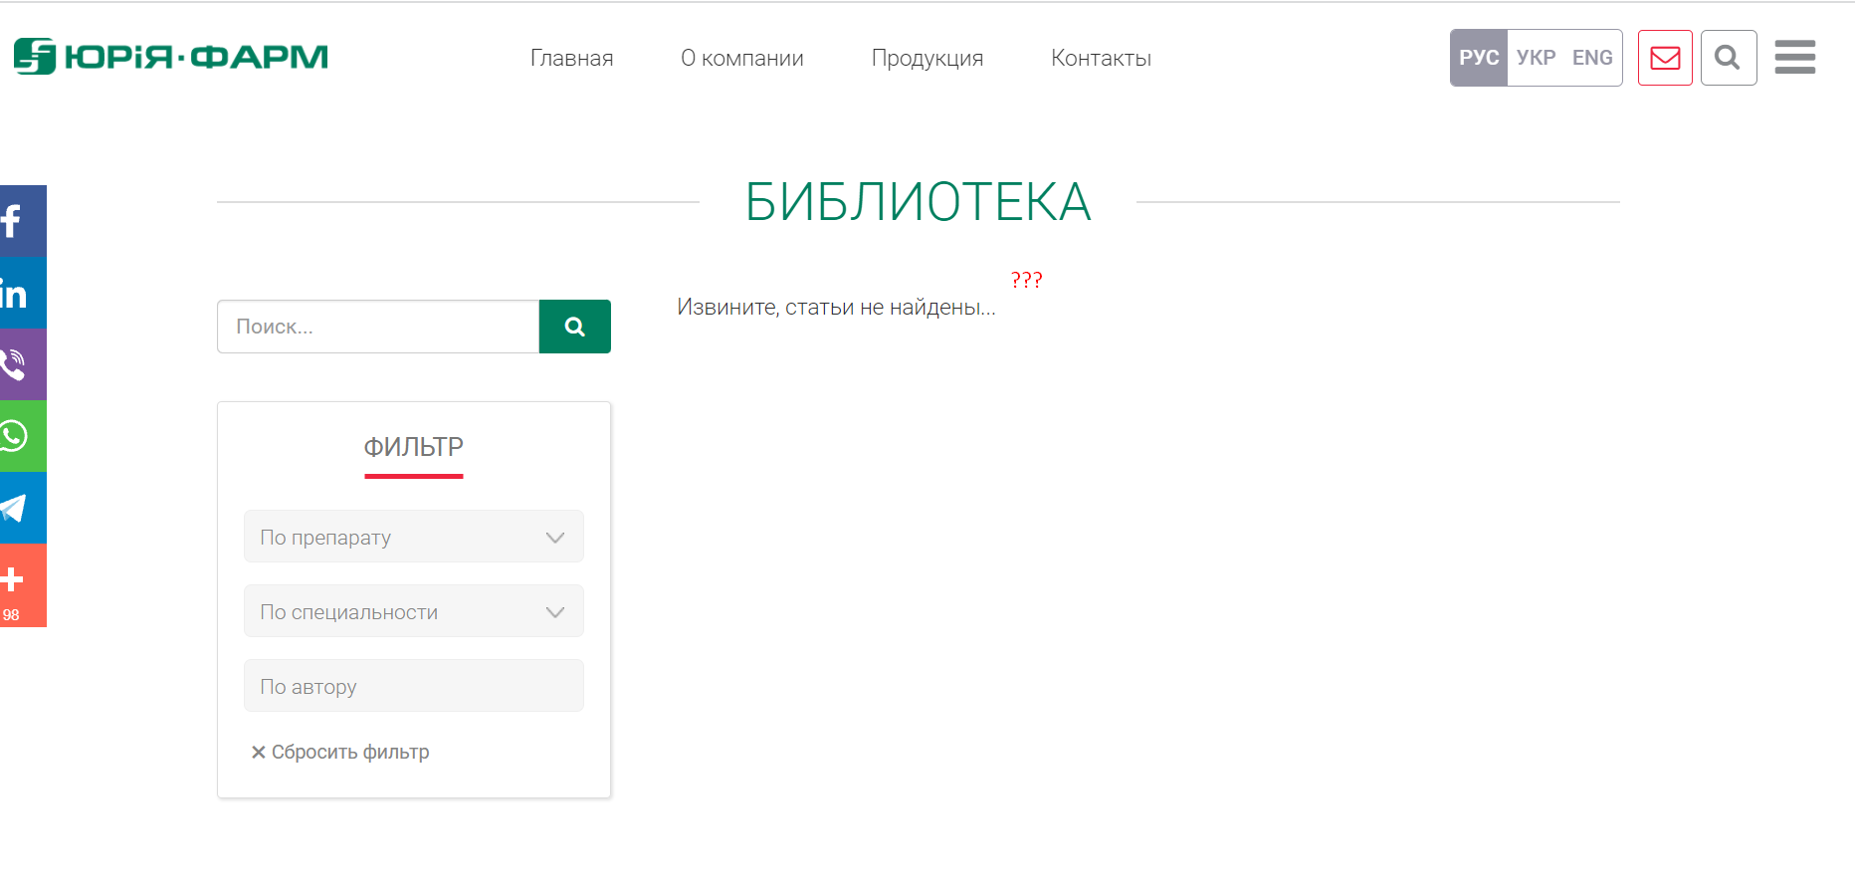Image resolution: width=1855 pixels, height=891 pixels.
Task: Switch language to УКР
Action: [1536, 58]
